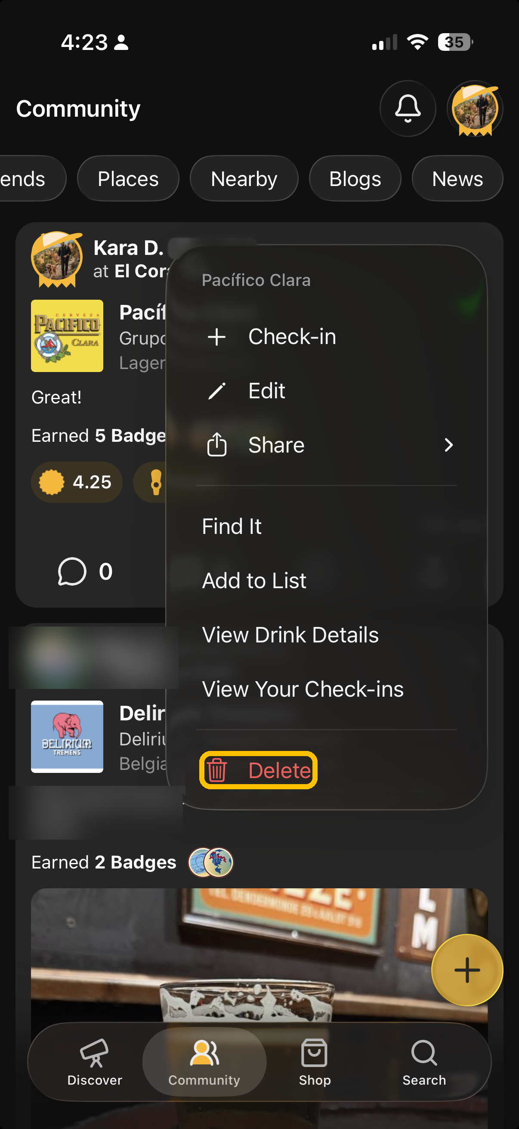Expand the Share submenu chevron
Viewport: 519px width, 1129px height.
click(x=448, y=445)
